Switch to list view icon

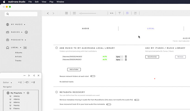tap(74, 13)
